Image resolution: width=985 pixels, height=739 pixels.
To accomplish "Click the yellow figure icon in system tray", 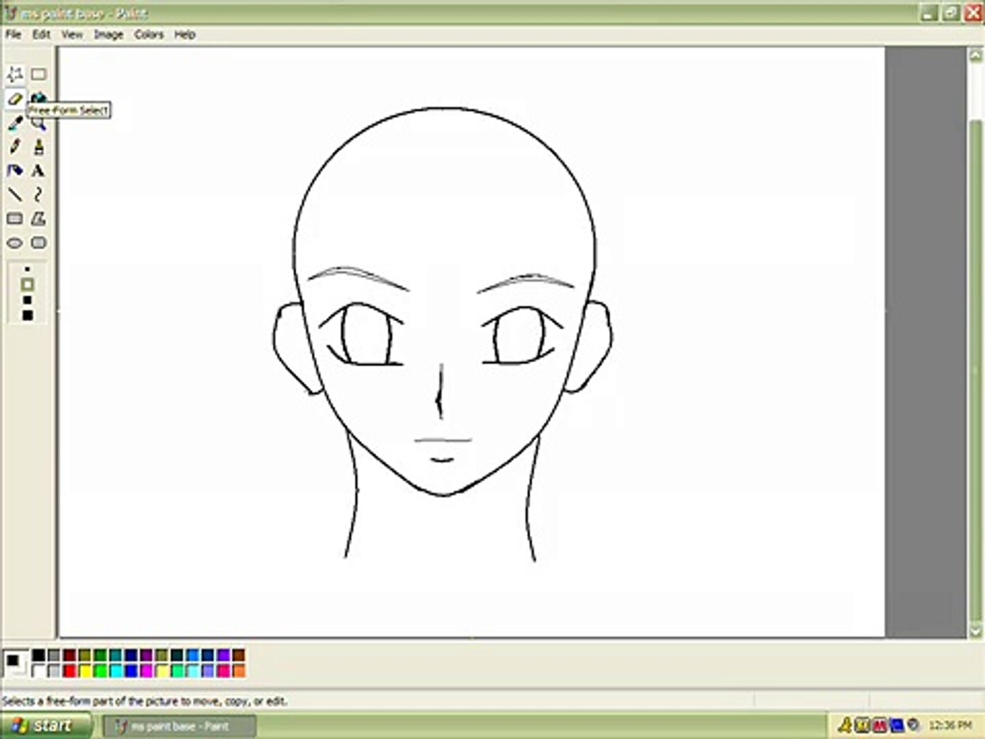I will [845, 725].
